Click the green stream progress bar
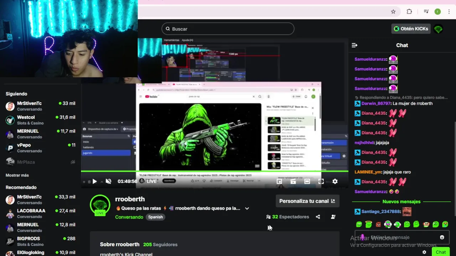This screenshot has height=256, width=456. (214, 171)
